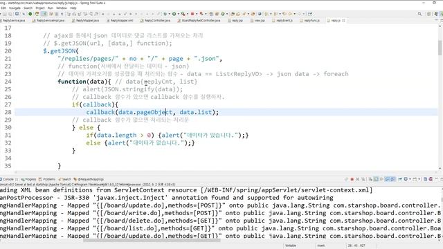Expand the Run launch dropdown arrow
The width and height of the screenshot is (443, 249).
tap(179, 14)
